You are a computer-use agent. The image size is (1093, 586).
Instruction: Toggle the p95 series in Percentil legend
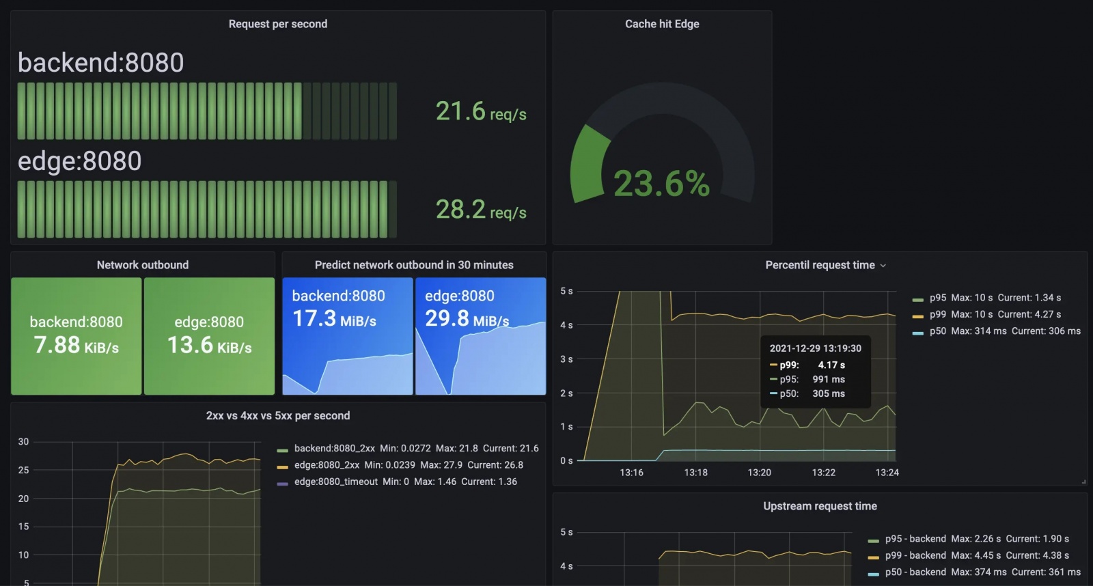pyautogui.click(x=938, y=298)
